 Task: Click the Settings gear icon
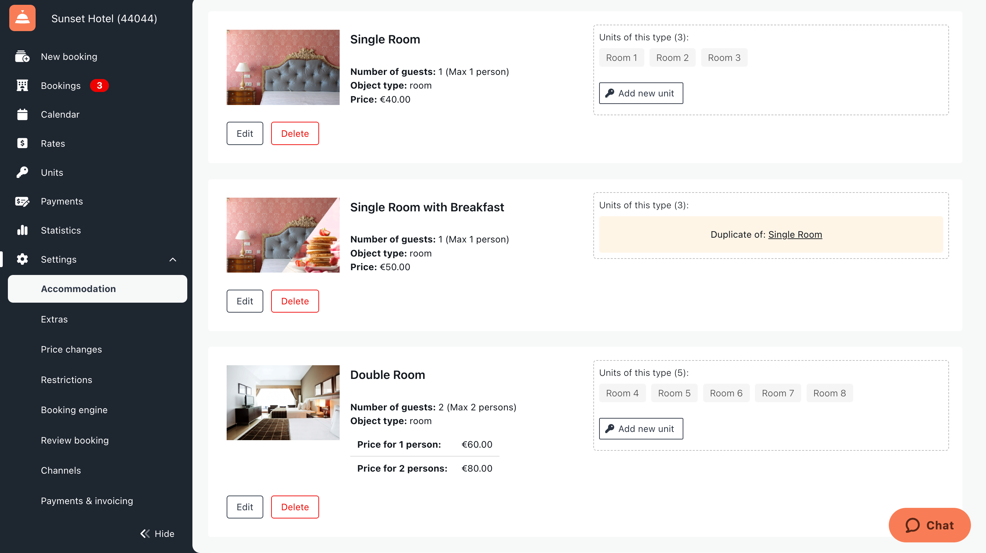pyautogui.click(x=22, y=259)
